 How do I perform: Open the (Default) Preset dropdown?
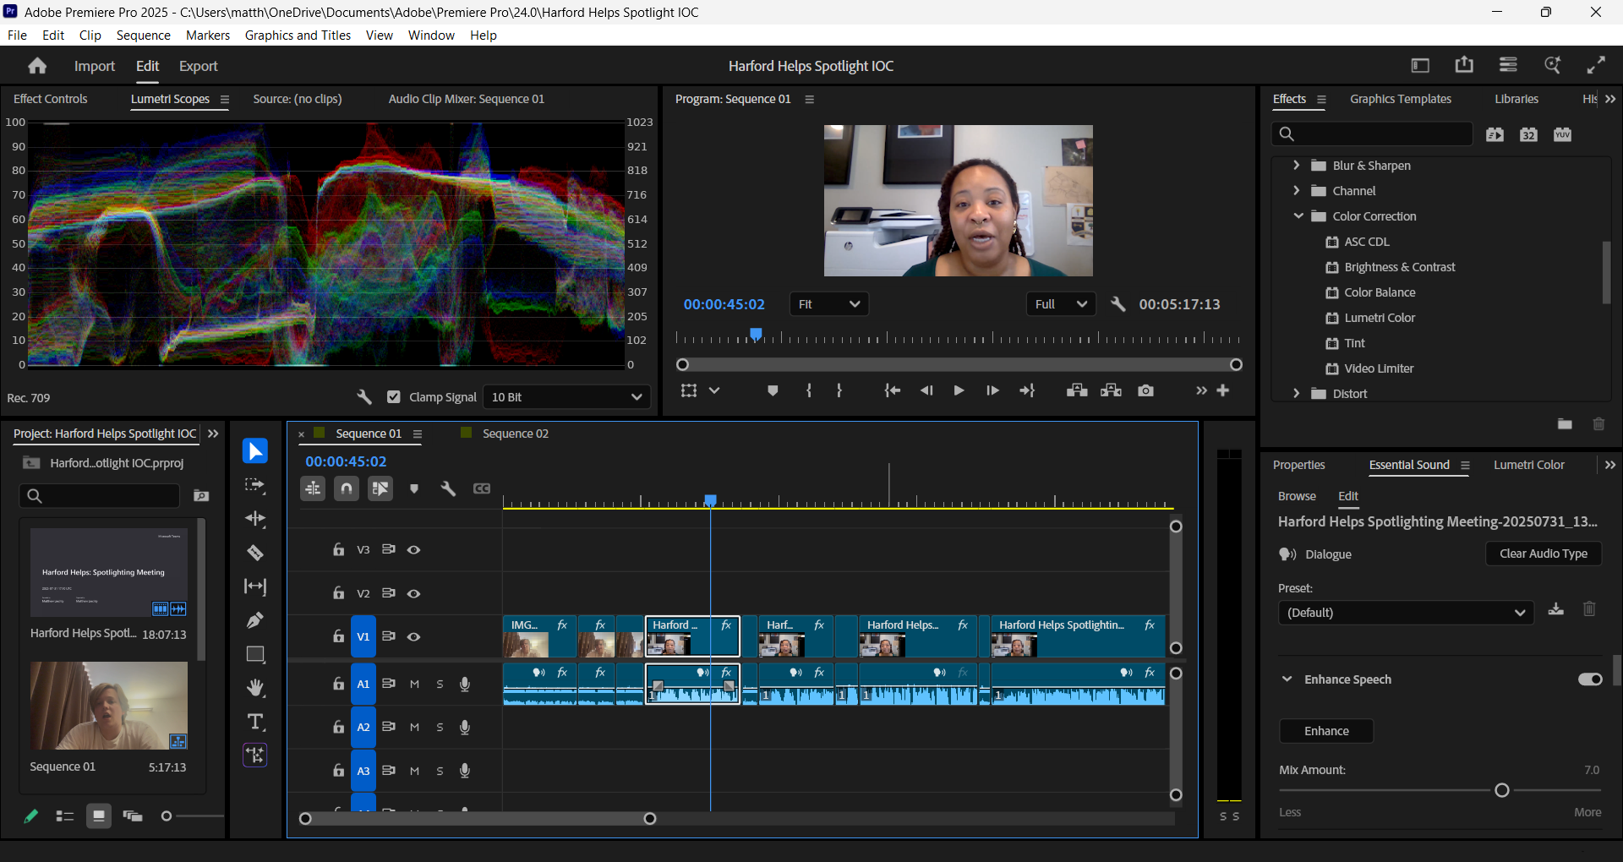coord(1406,613)
